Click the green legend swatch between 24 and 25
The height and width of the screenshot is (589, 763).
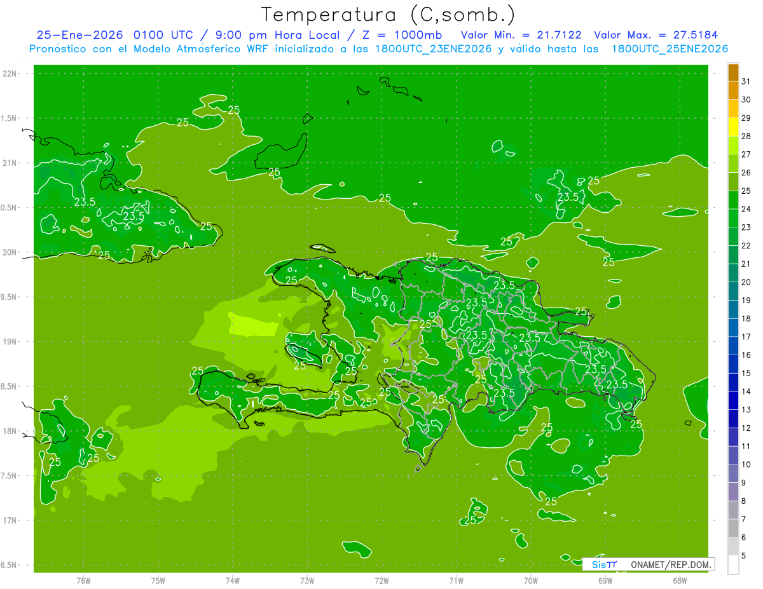[x=733, y=200]
